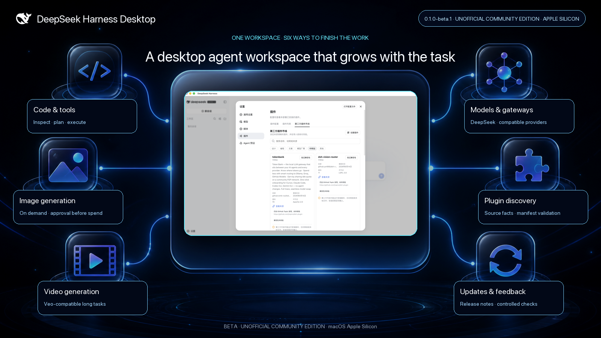
Task: Click the blue send arrow button
Action: tap(381, 176)
